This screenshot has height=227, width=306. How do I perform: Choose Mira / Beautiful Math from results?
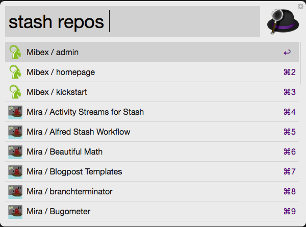(64, 152)
